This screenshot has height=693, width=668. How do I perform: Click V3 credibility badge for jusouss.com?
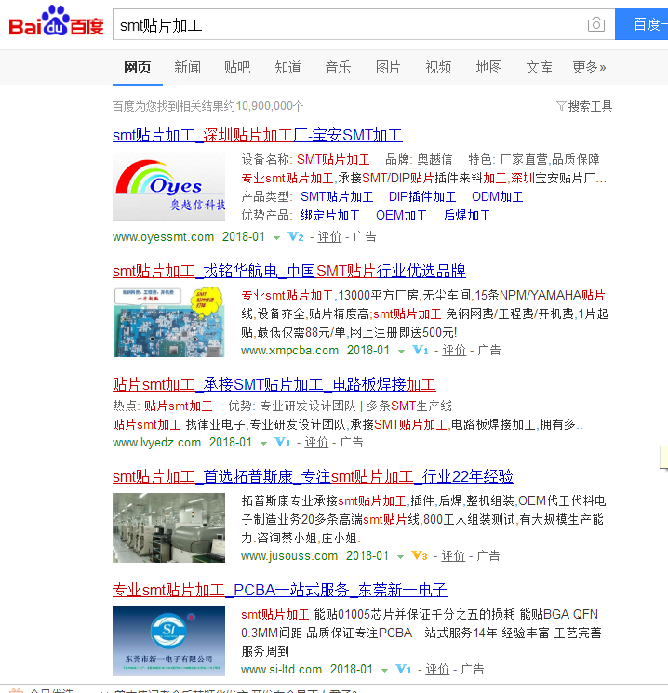tap(420, 556)
